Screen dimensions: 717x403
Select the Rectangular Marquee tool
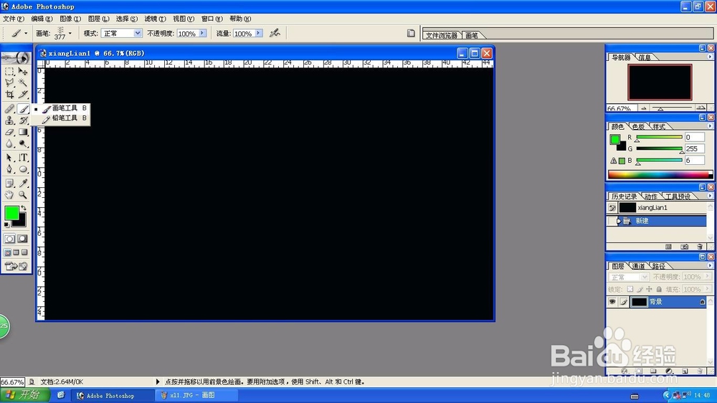coord(9,72)
